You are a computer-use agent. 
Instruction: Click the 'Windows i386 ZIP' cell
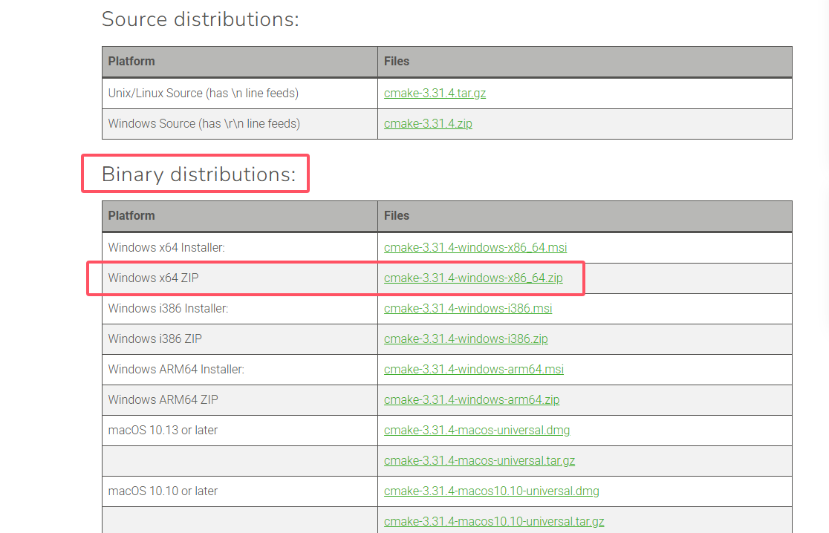(239, 339)
